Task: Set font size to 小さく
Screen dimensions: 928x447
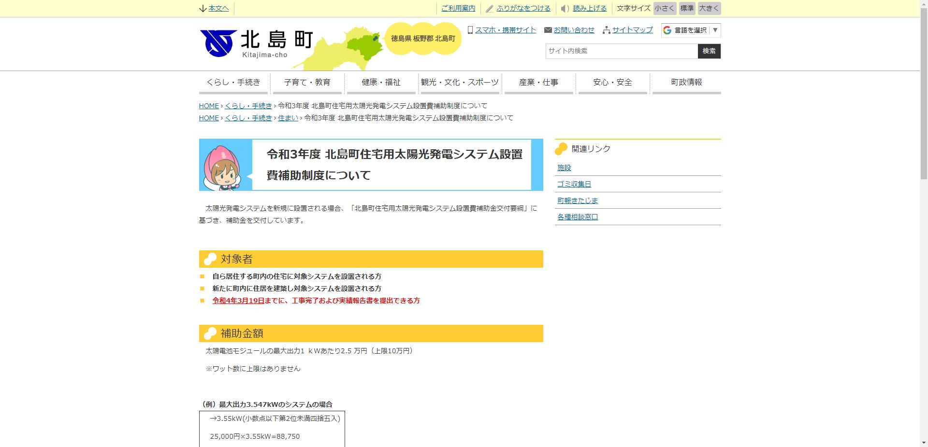Action: (x=664, y=8)
